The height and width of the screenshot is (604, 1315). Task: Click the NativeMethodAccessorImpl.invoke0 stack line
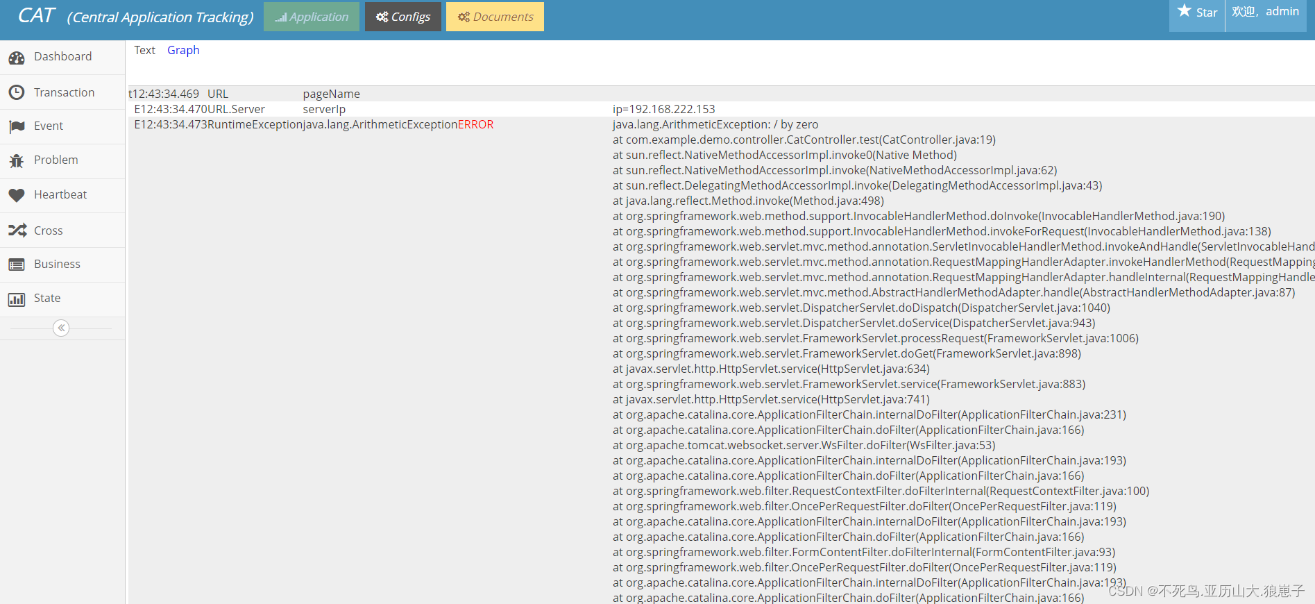pyautogui.click(x=785, y=156)
